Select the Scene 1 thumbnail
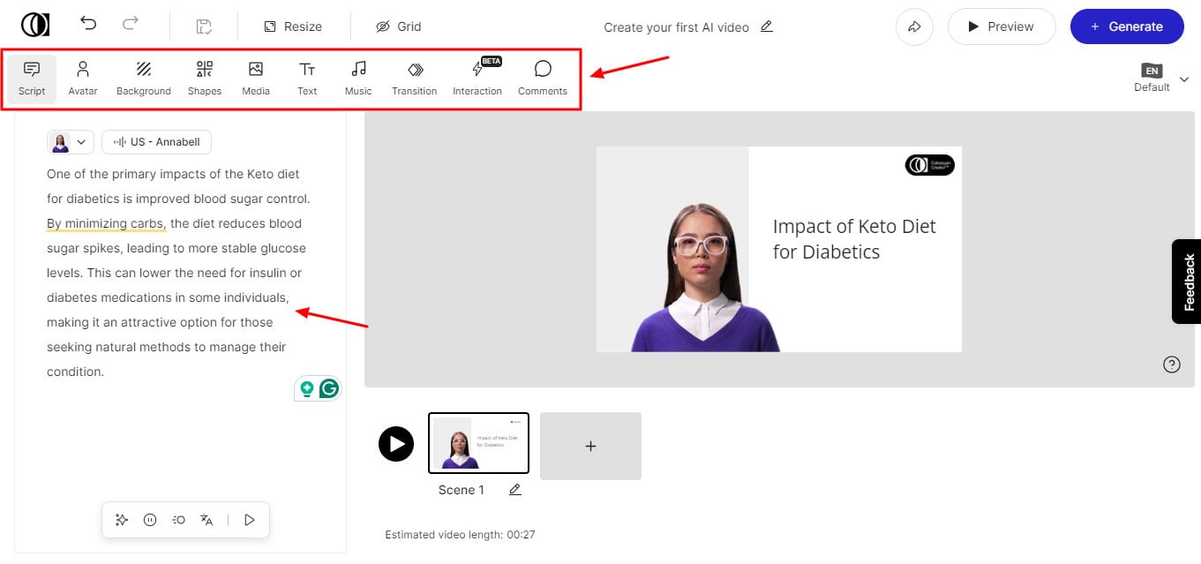 tap(478, 442)
